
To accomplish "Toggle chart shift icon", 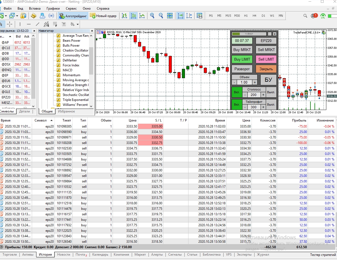I will [x=189, y=16].
